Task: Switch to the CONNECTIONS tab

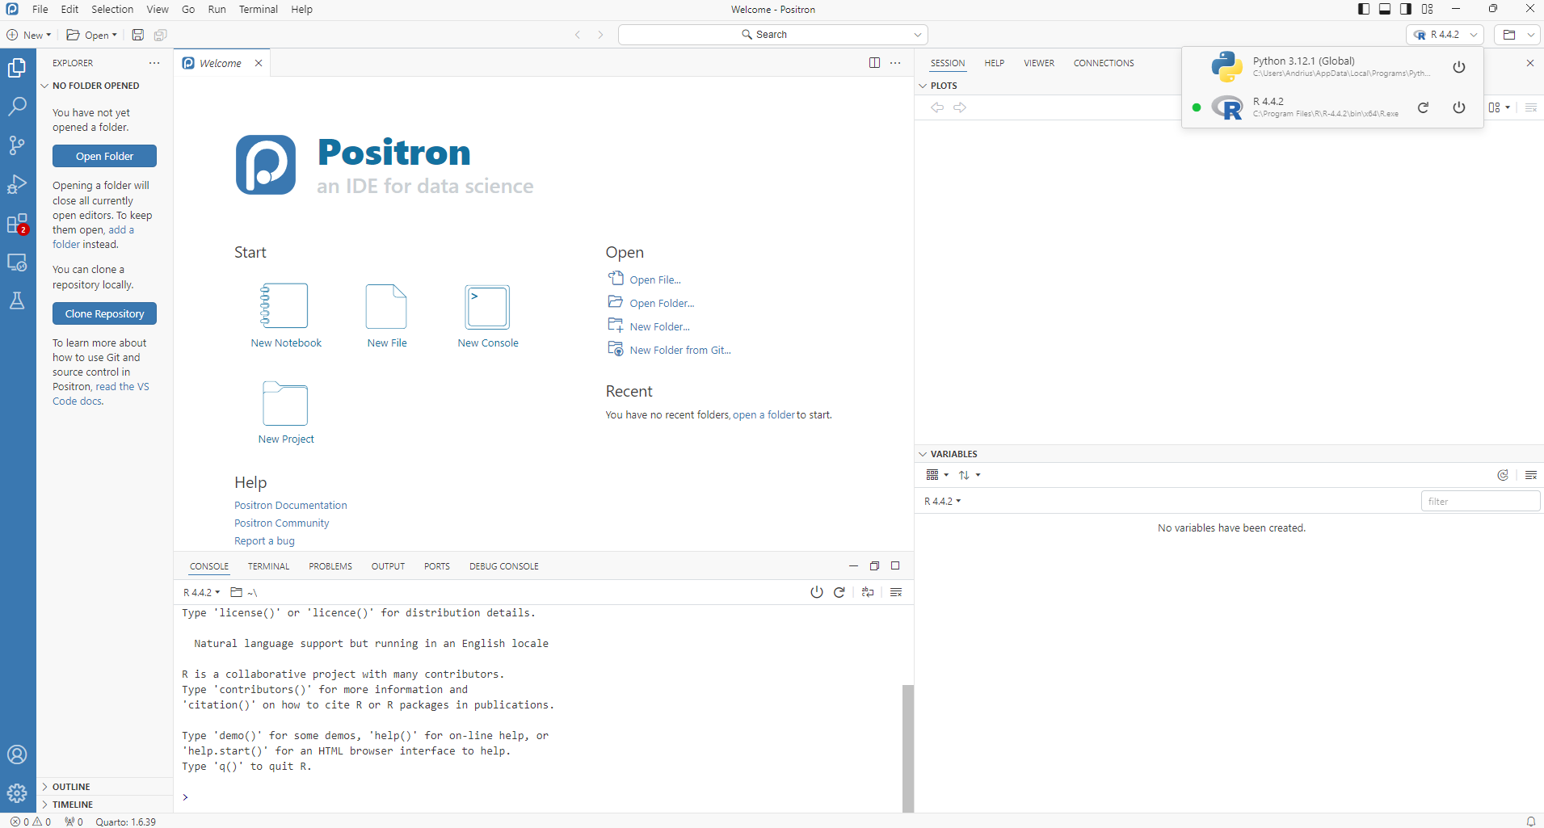Action: (x=1104, y=63)
